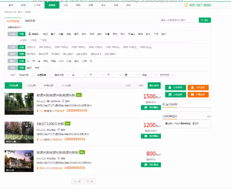Open the 支付方式 payment method dropdown

coord(166,75)
